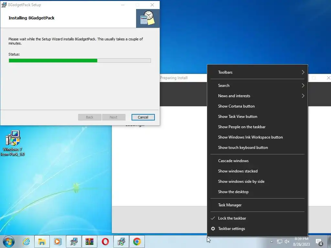Click the 8GadgetPack gadget logo image
The image size is (331, 248).
coord(148,18)
